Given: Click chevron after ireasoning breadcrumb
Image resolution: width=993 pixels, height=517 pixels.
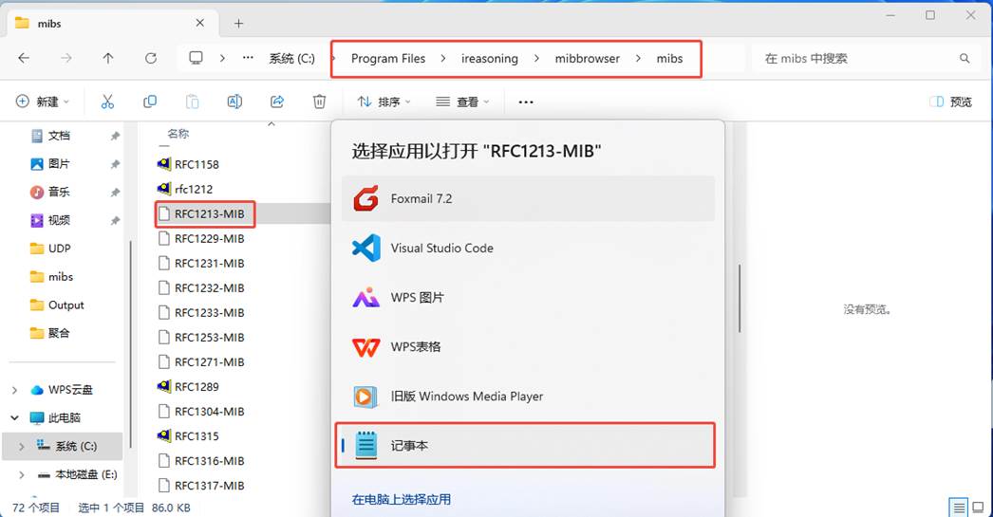Looking at the screenshot, I should click(536, 58).
